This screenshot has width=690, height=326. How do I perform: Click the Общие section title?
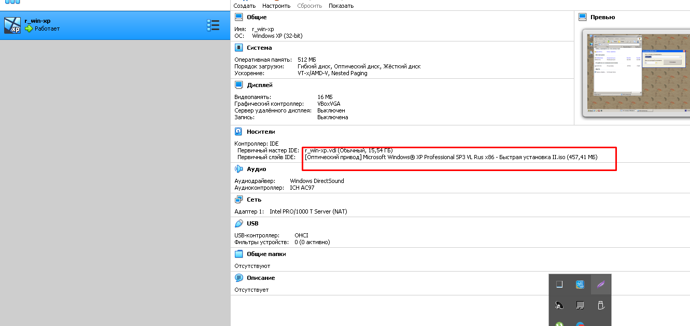(x=257, y=17)
